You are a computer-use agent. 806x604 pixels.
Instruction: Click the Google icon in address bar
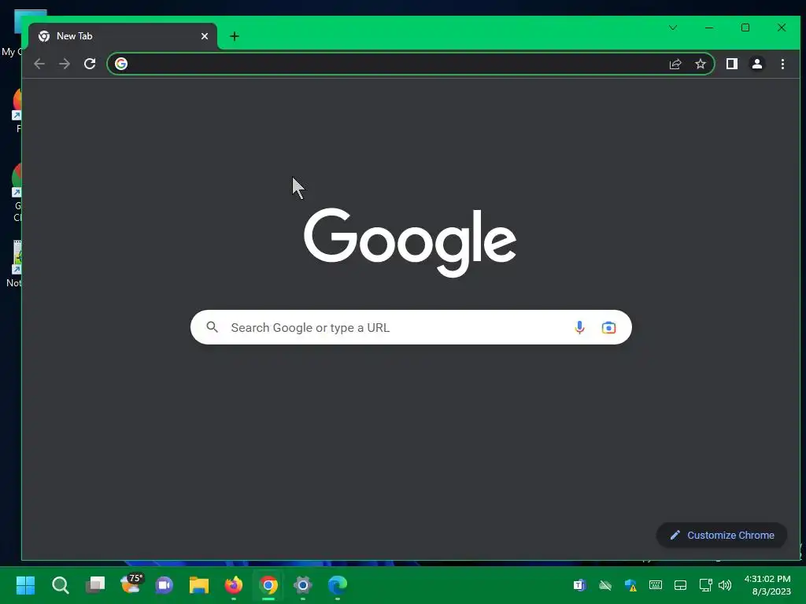coord(121,64)
